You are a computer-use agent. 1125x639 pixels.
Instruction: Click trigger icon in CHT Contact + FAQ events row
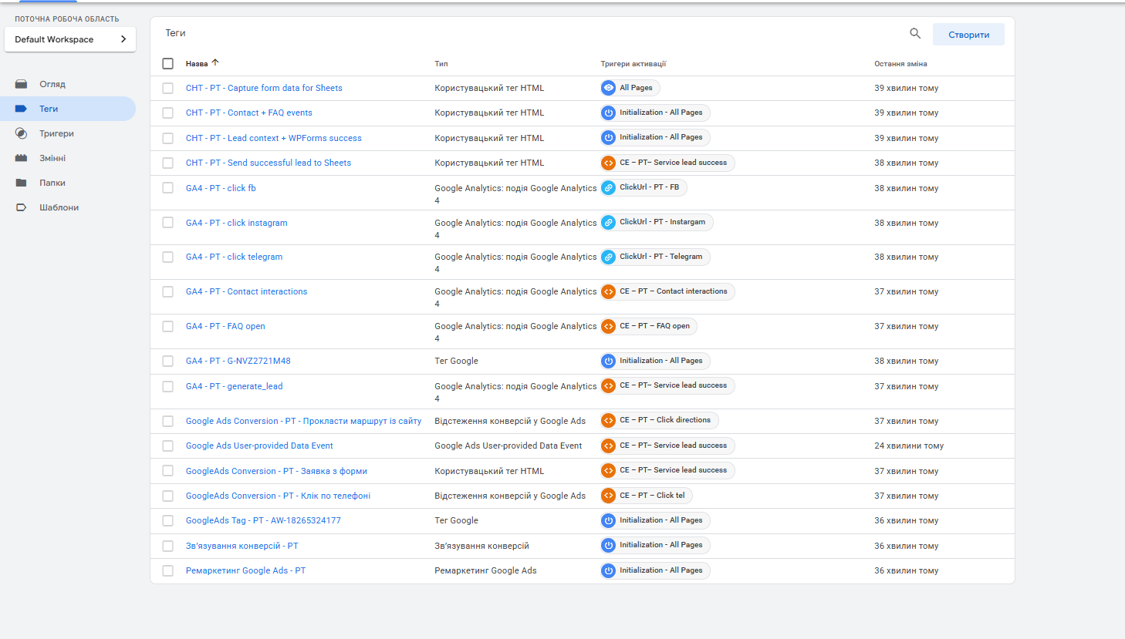(x=609, y=113)
